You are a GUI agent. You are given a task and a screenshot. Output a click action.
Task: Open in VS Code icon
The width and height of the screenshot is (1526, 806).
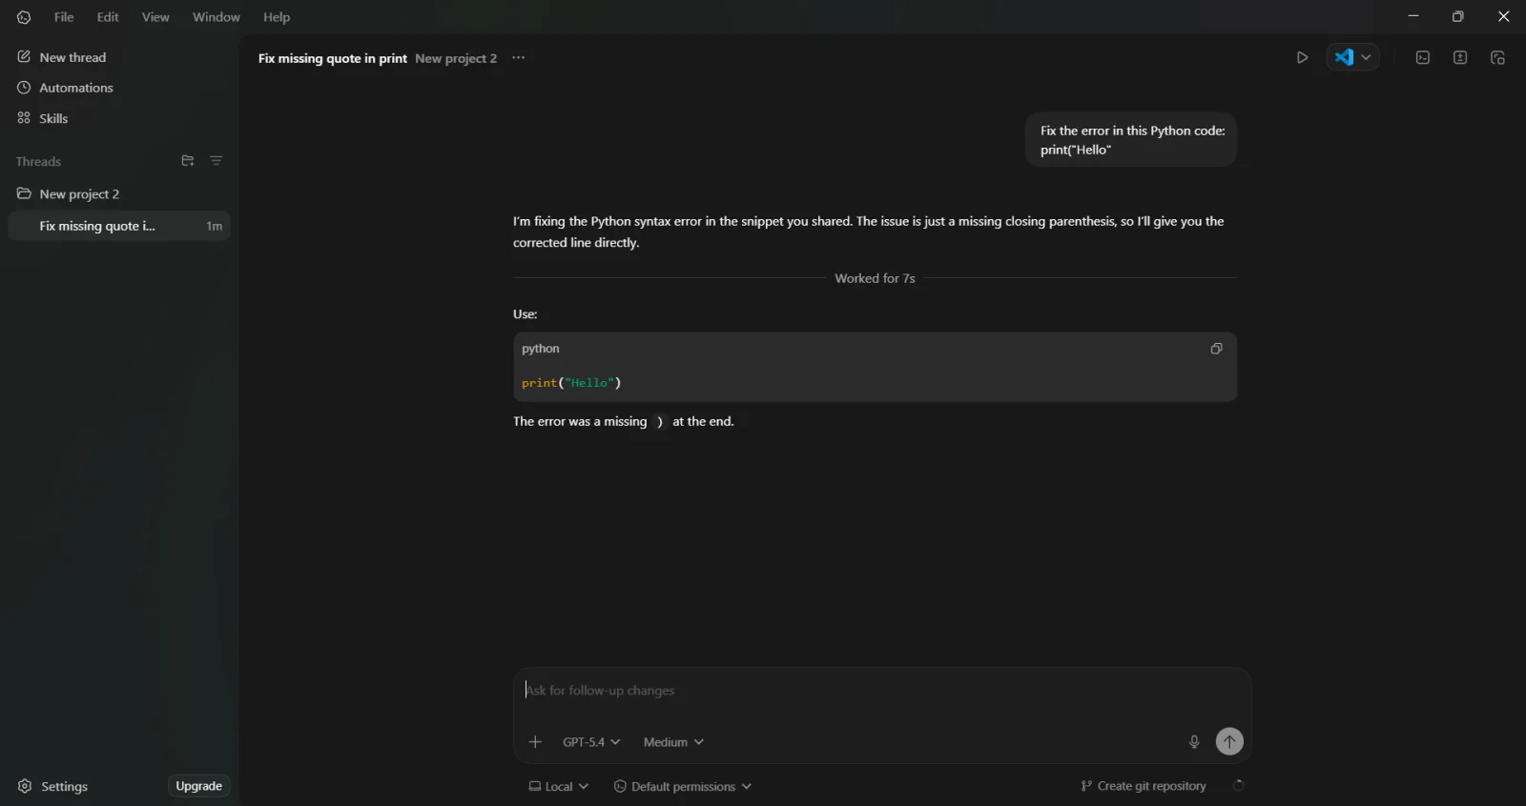pos(1344,57)
